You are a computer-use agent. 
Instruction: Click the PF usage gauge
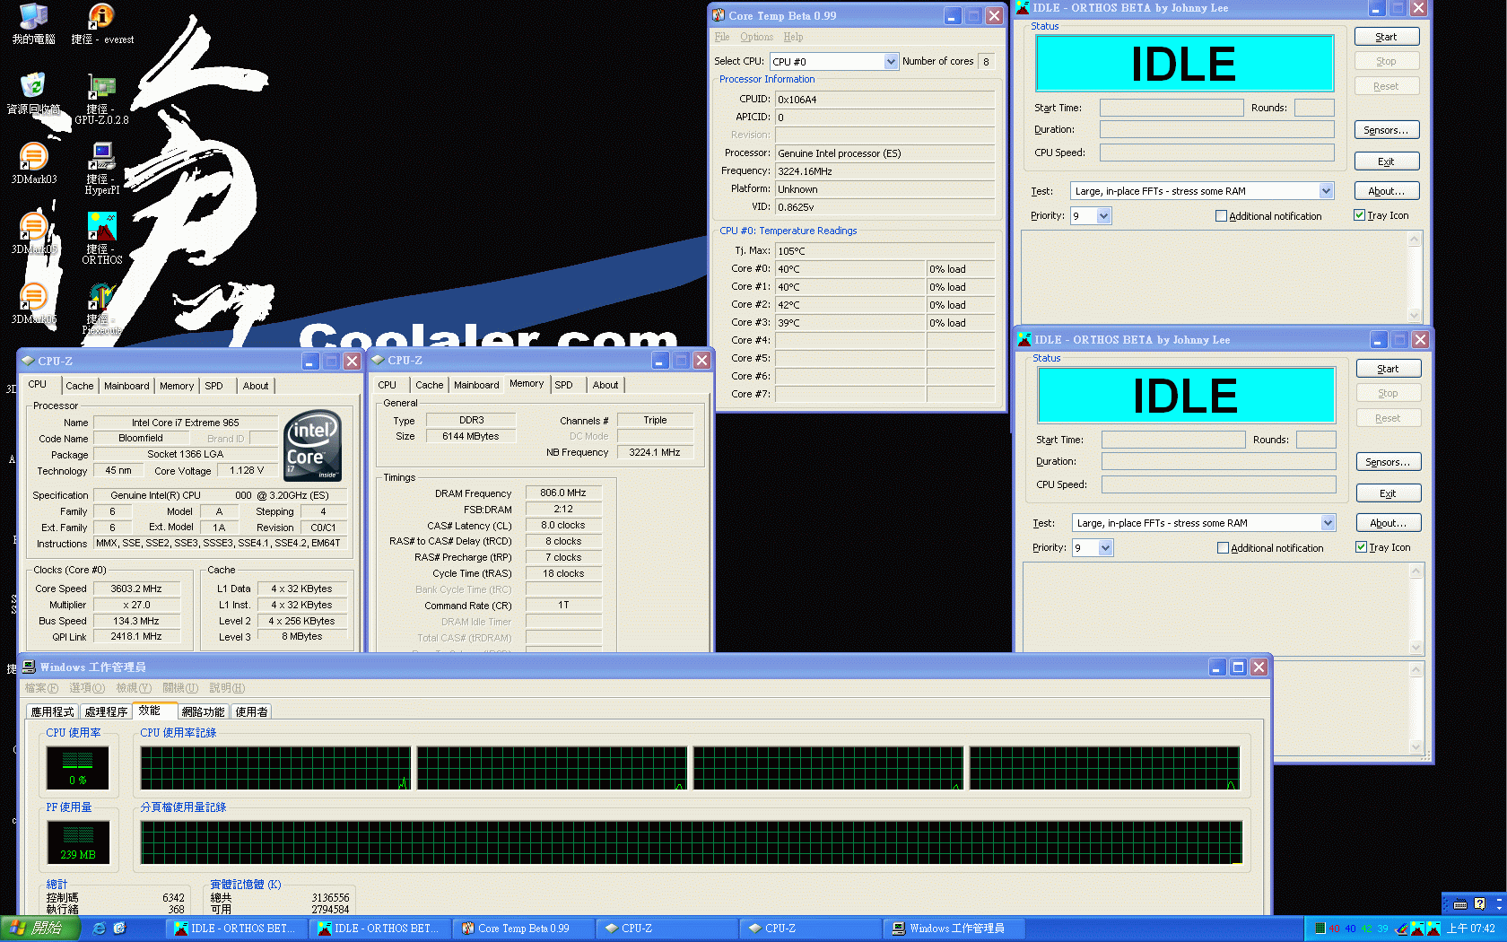tap(78, 842)
